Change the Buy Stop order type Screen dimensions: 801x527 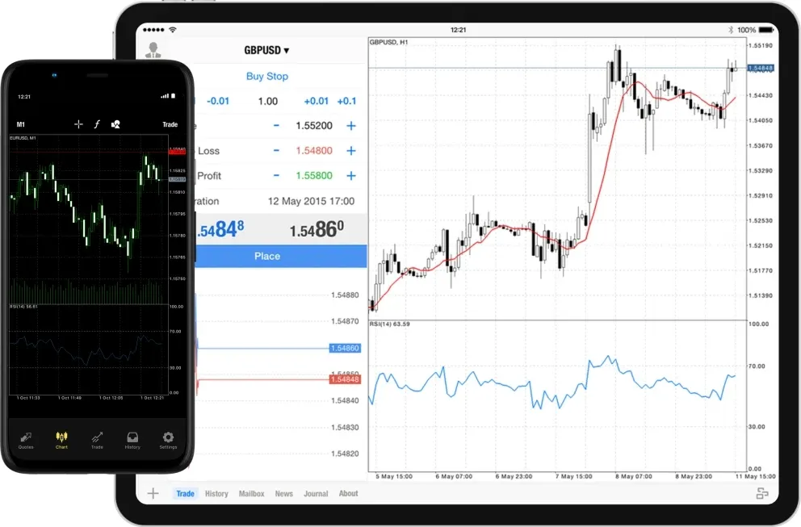click(x=266, y=77)
